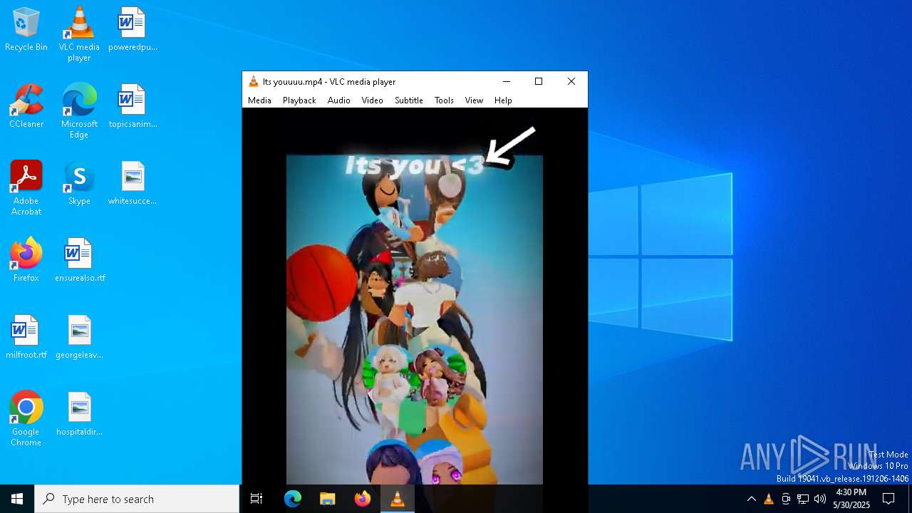
Task: Minimize the VLC media player window
Action: (x=507, y=82)
